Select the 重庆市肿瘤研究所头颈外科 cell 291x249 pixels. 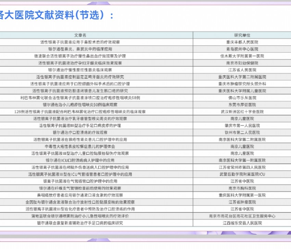pos(242,84)
